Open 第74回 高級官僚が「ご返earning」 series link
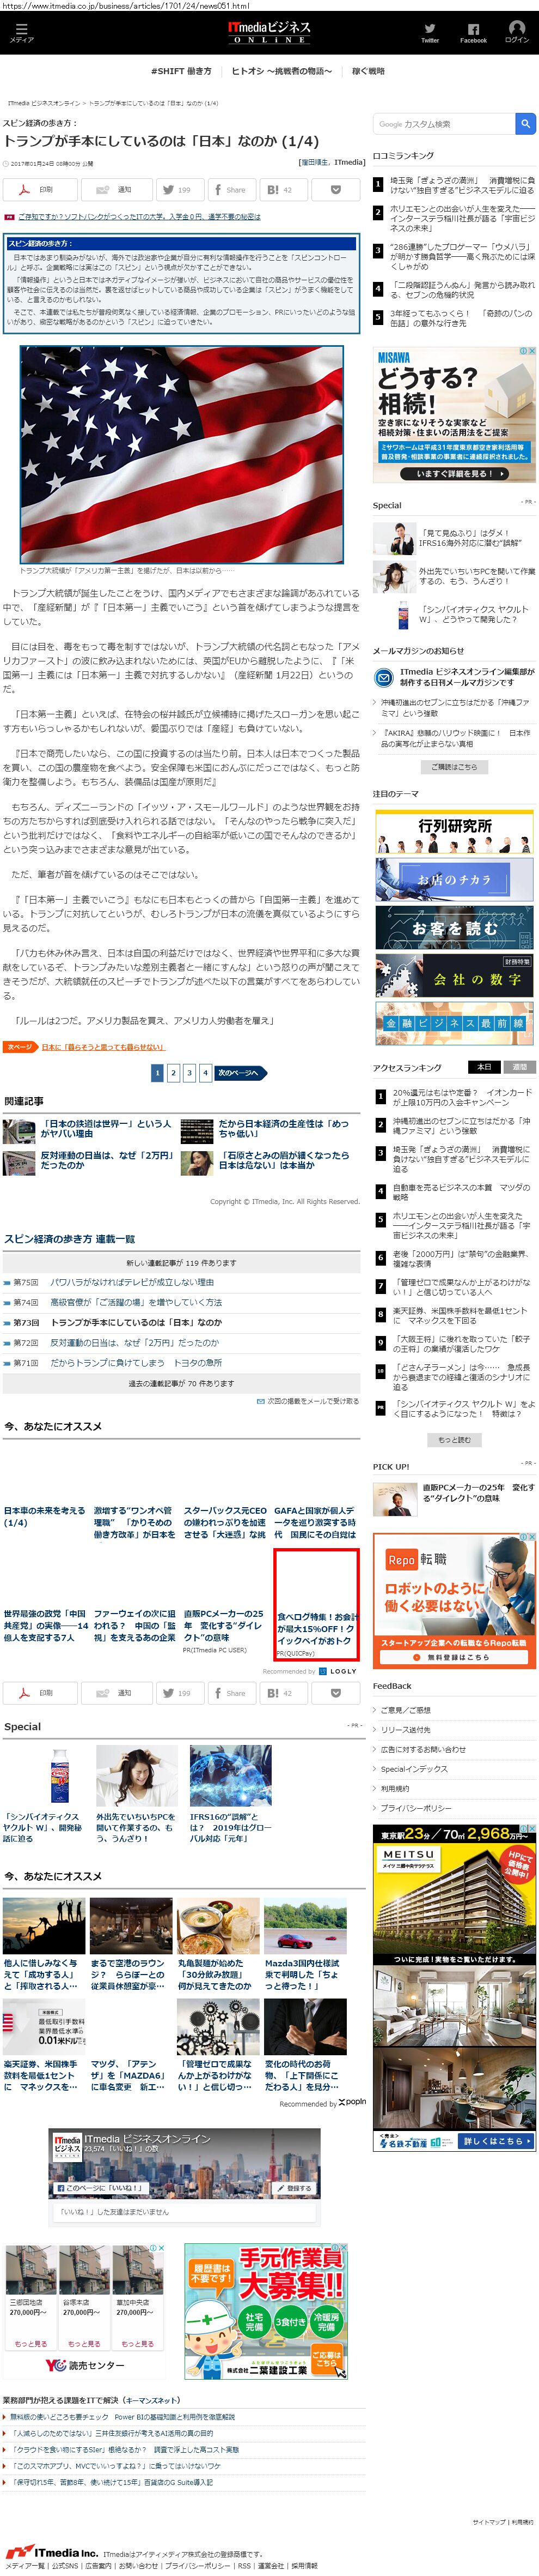Image resolution: width=539 pixels, height=2576 pixels. (136, 1302)
